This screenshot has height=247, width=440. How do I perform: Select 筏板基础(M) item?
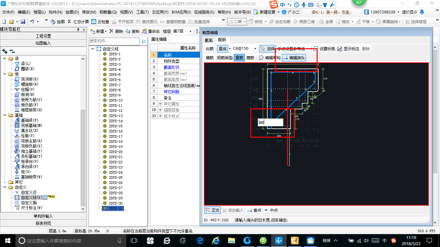click(28, 125)
